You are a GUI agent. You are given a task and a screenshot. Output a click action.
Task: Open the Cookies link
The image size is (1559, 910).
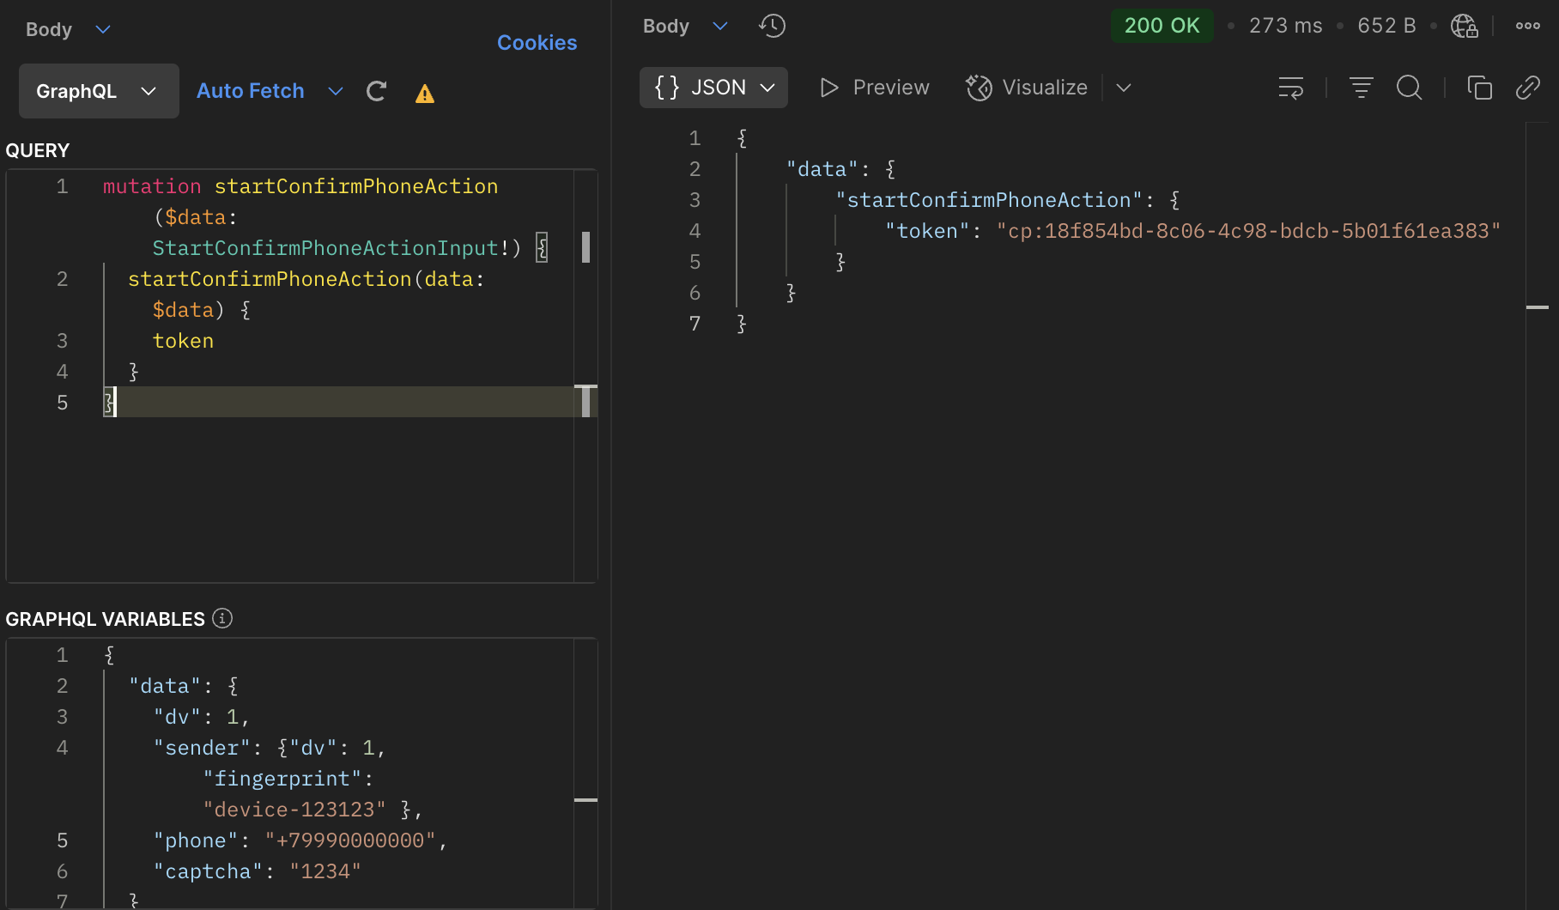coord(537,43)
